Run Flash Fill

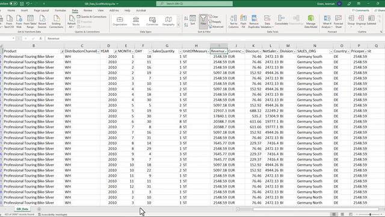(243, 22)
